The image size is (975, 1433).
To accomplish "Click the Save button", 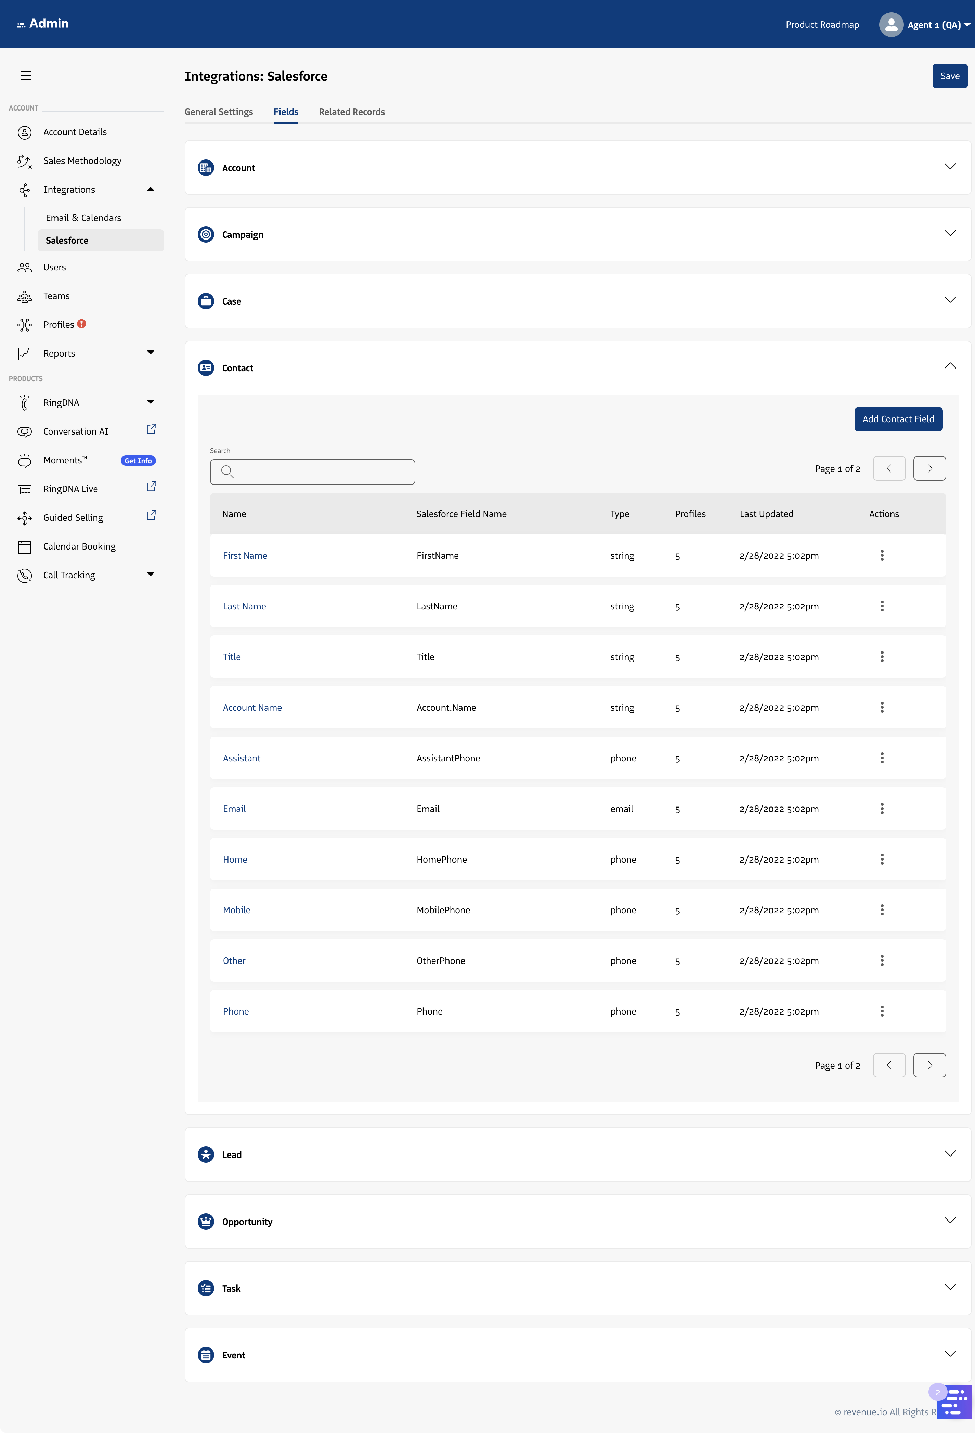I will [949, 76].
